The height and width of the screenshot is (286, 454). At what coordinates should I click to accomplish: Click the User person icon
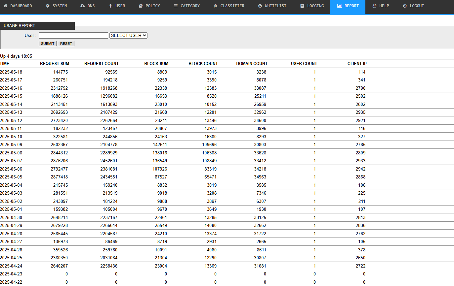point(110,6)
